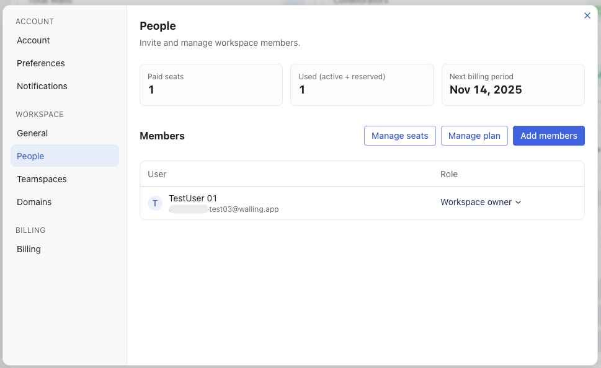The width and height of the screenshot is (601, 368).
Task: Click the TestUser 01 avatar icon
Action: point(155,203)
